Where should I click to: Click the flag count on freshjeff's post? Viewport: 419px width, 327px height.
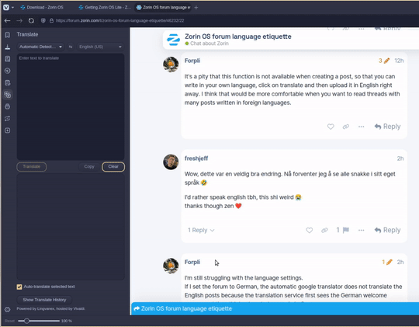(x=343, y=230)
